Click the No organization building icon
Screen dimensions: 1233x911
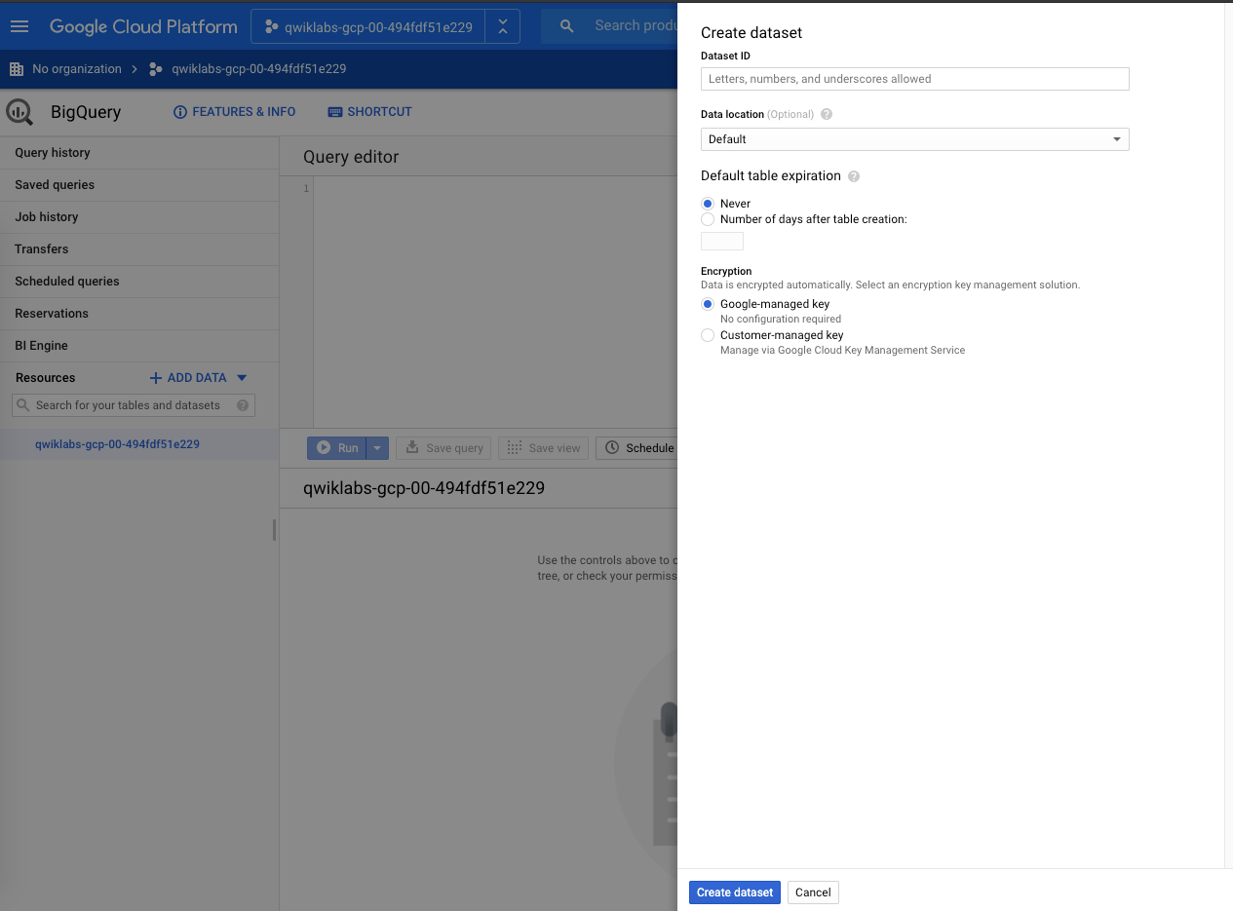[17, 69]
